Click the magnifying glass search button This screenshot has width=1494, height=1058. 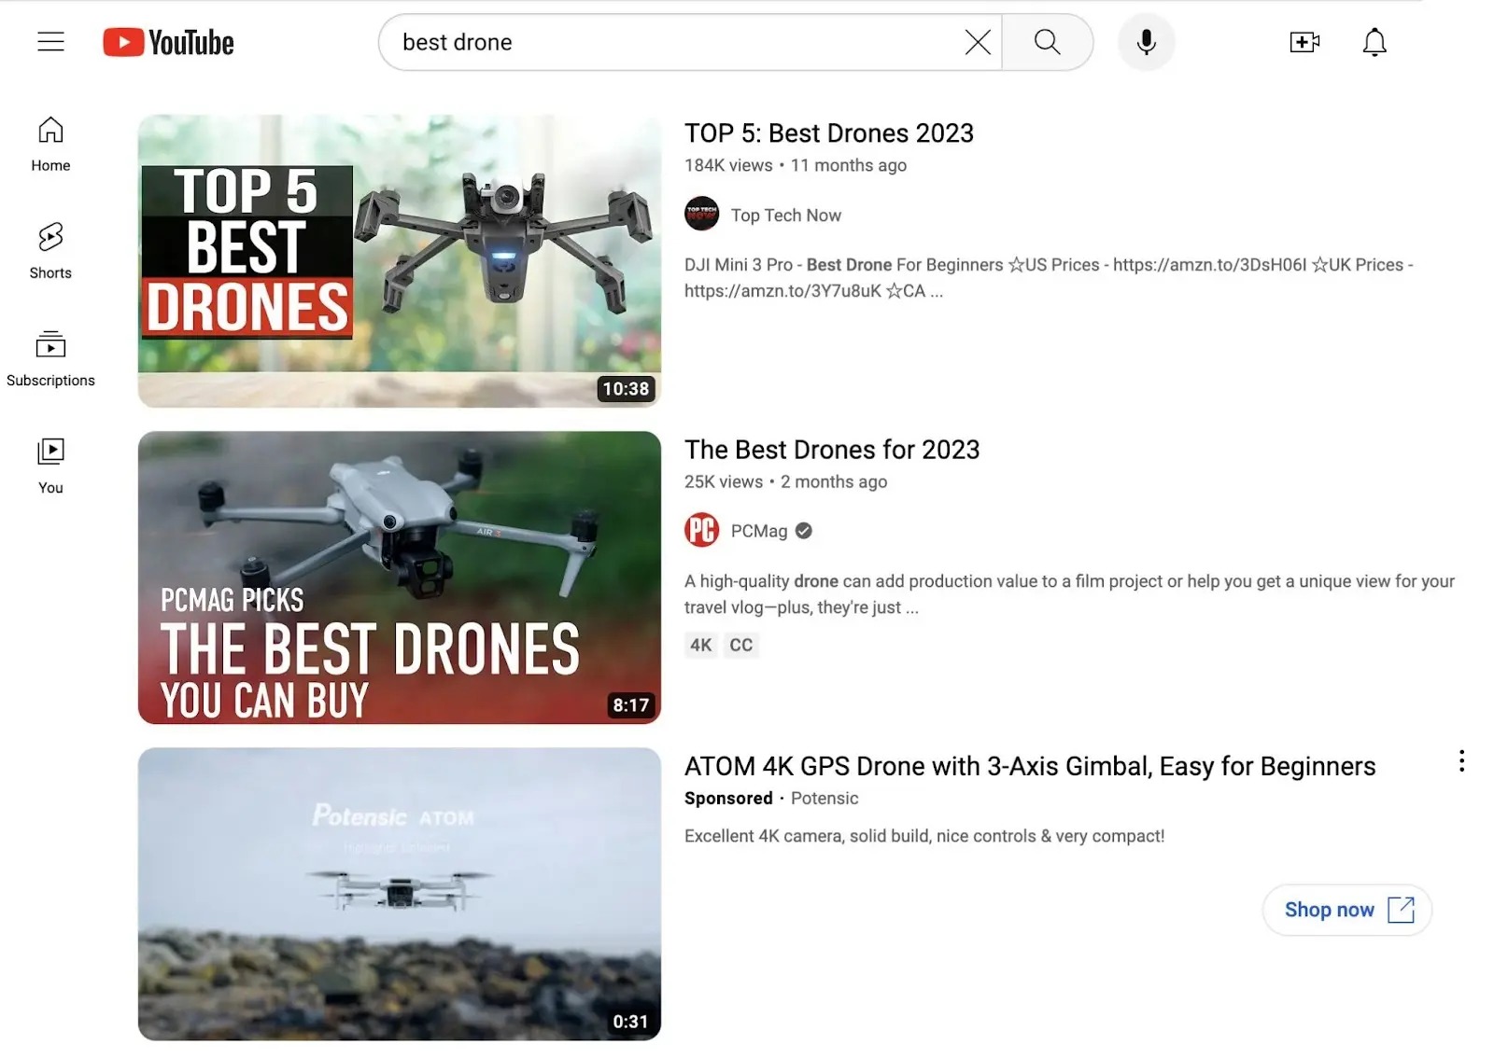click(1047, 42)
